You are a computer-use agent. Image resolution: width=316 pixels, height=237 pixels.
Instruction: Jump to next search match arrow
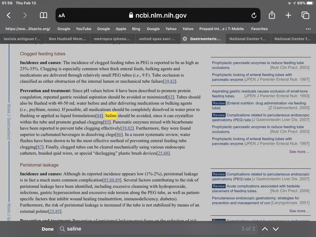276,229
